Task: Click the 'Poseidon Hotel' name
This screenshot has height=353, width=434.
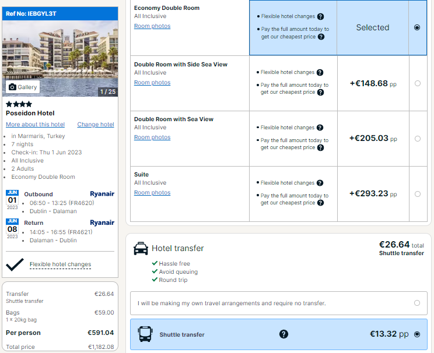Action: coord(30,113)
